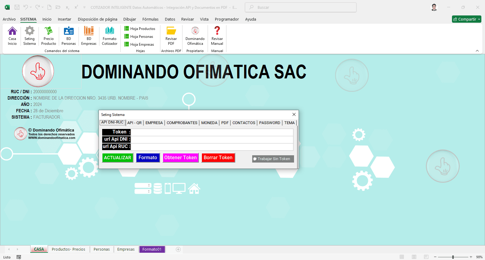Click the subscript quick access icon
The image size is (485, 260).
coord(67,7)
